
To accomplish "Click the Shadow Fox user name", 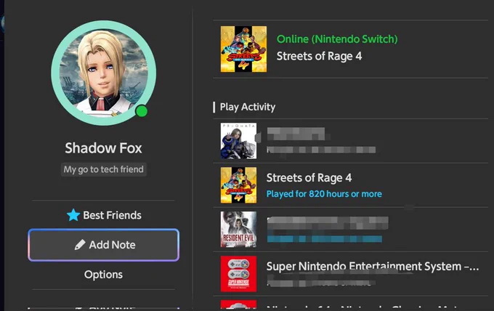I will pyautogui.click(x=103, y=148).
